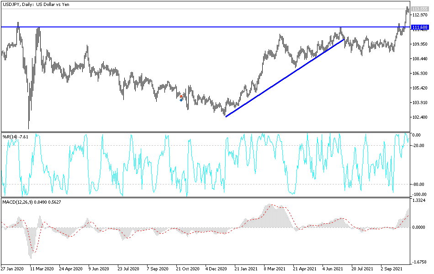Click the -1.6758 value on MACD scale
The image size is (434, 274).
pos(419,262)
